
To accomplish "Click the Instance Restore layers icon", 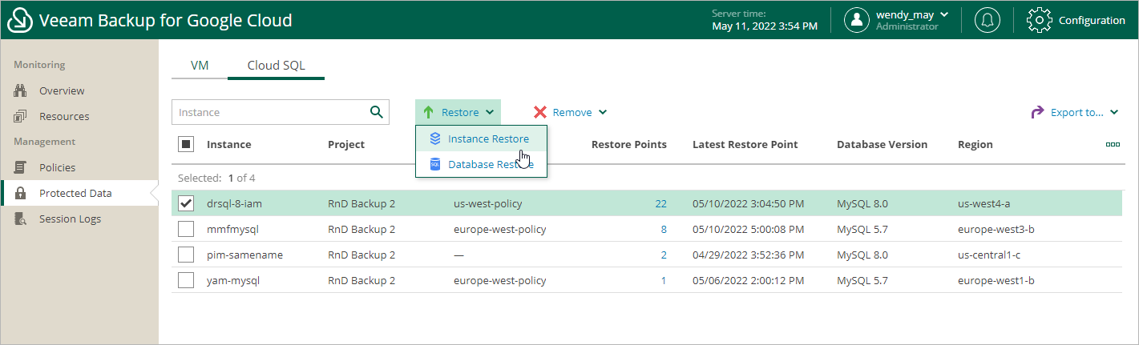I will click(435, 138).
